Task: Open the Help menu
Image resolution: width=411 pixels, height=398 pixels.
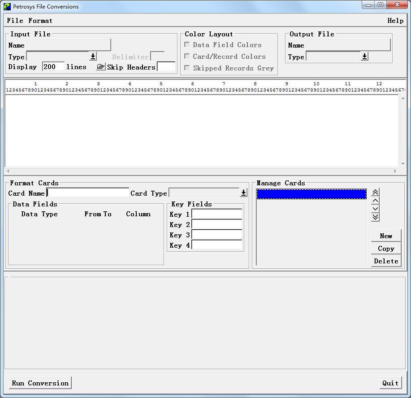Action: click(395, 21)
